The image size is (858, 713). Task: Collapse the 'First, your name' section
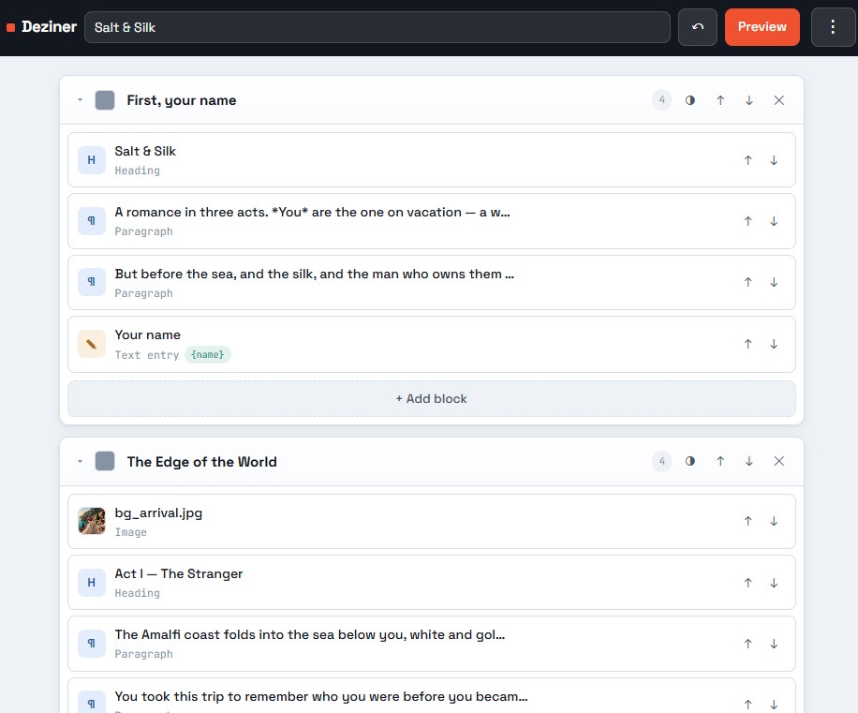coord(80,100)
